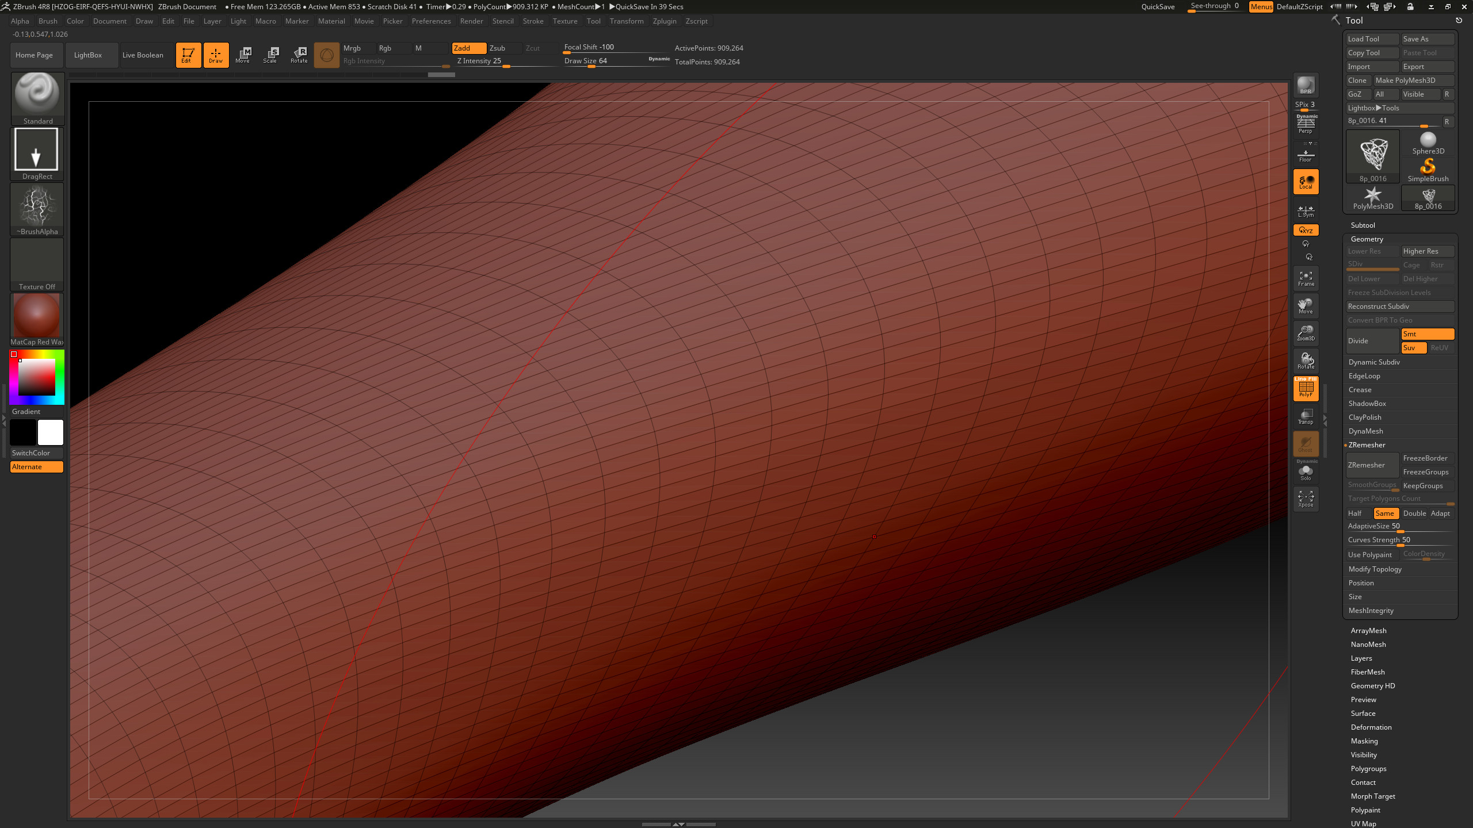1473x828 pixels.
Task: Click the Xpose icon
Action: (1306, 499)
